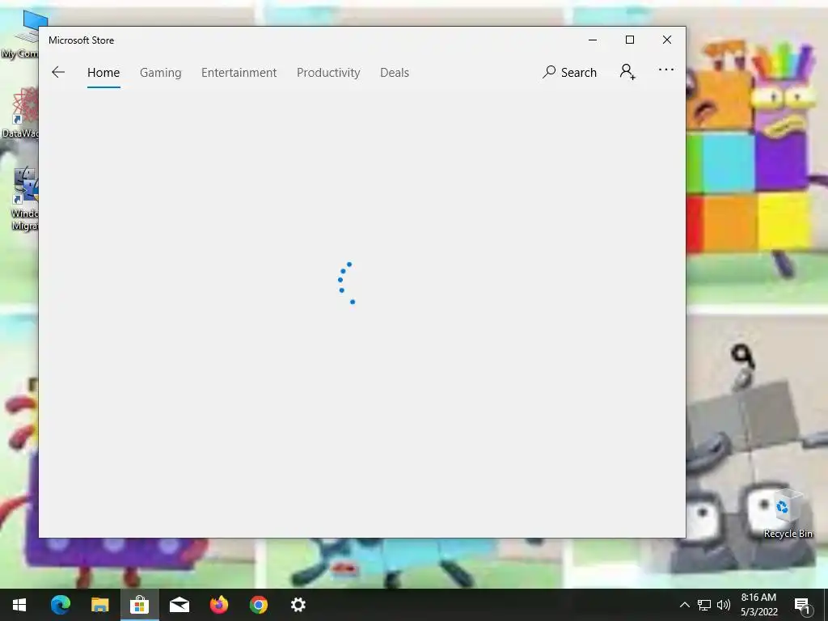Go back with the Store back arrow
Screen dimensions: 828x621
coord(58,72)
